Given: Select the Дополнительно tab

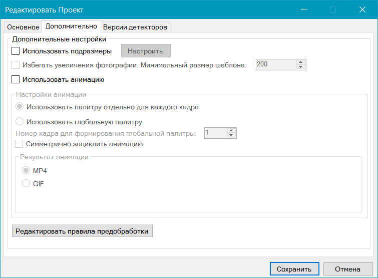Looking at the screenshot, I should pos(71,26).
